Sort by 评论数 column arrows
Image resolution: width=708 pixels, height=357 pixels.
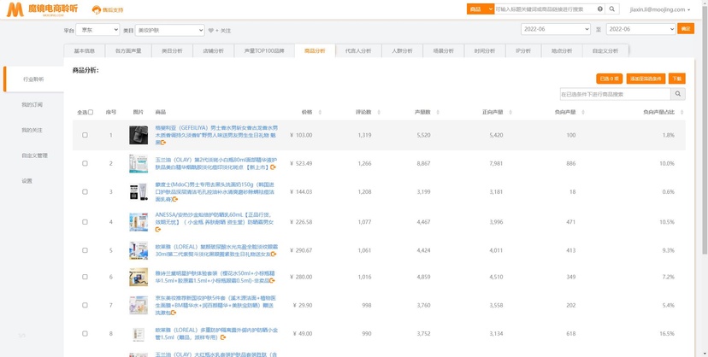click(x=379, y=112)
